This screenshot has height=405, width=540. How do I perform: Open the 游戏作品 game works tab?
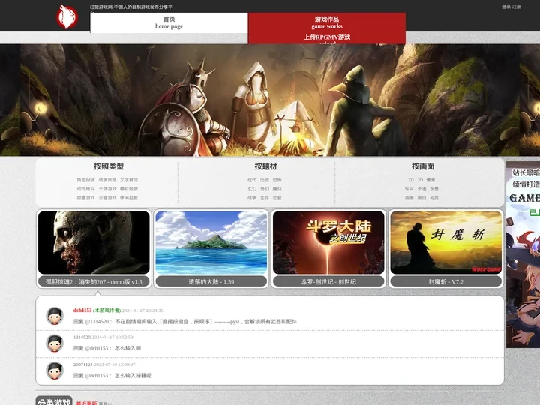[x=327, y=22]
